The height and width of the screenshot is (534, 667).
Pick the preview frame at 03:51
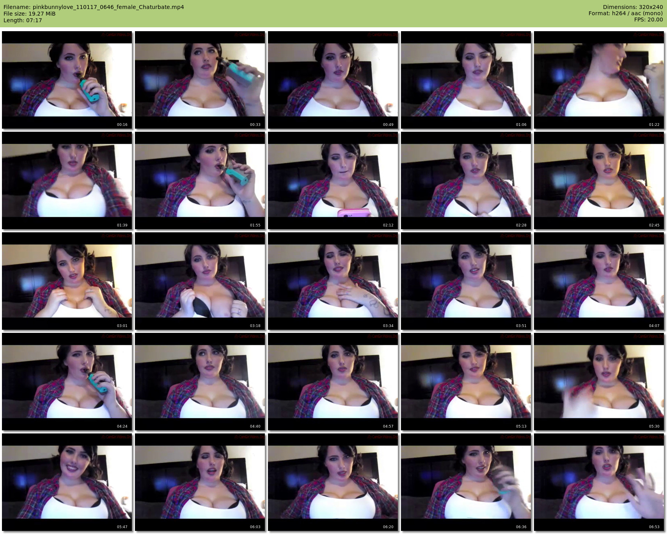[x=466, y=281]
